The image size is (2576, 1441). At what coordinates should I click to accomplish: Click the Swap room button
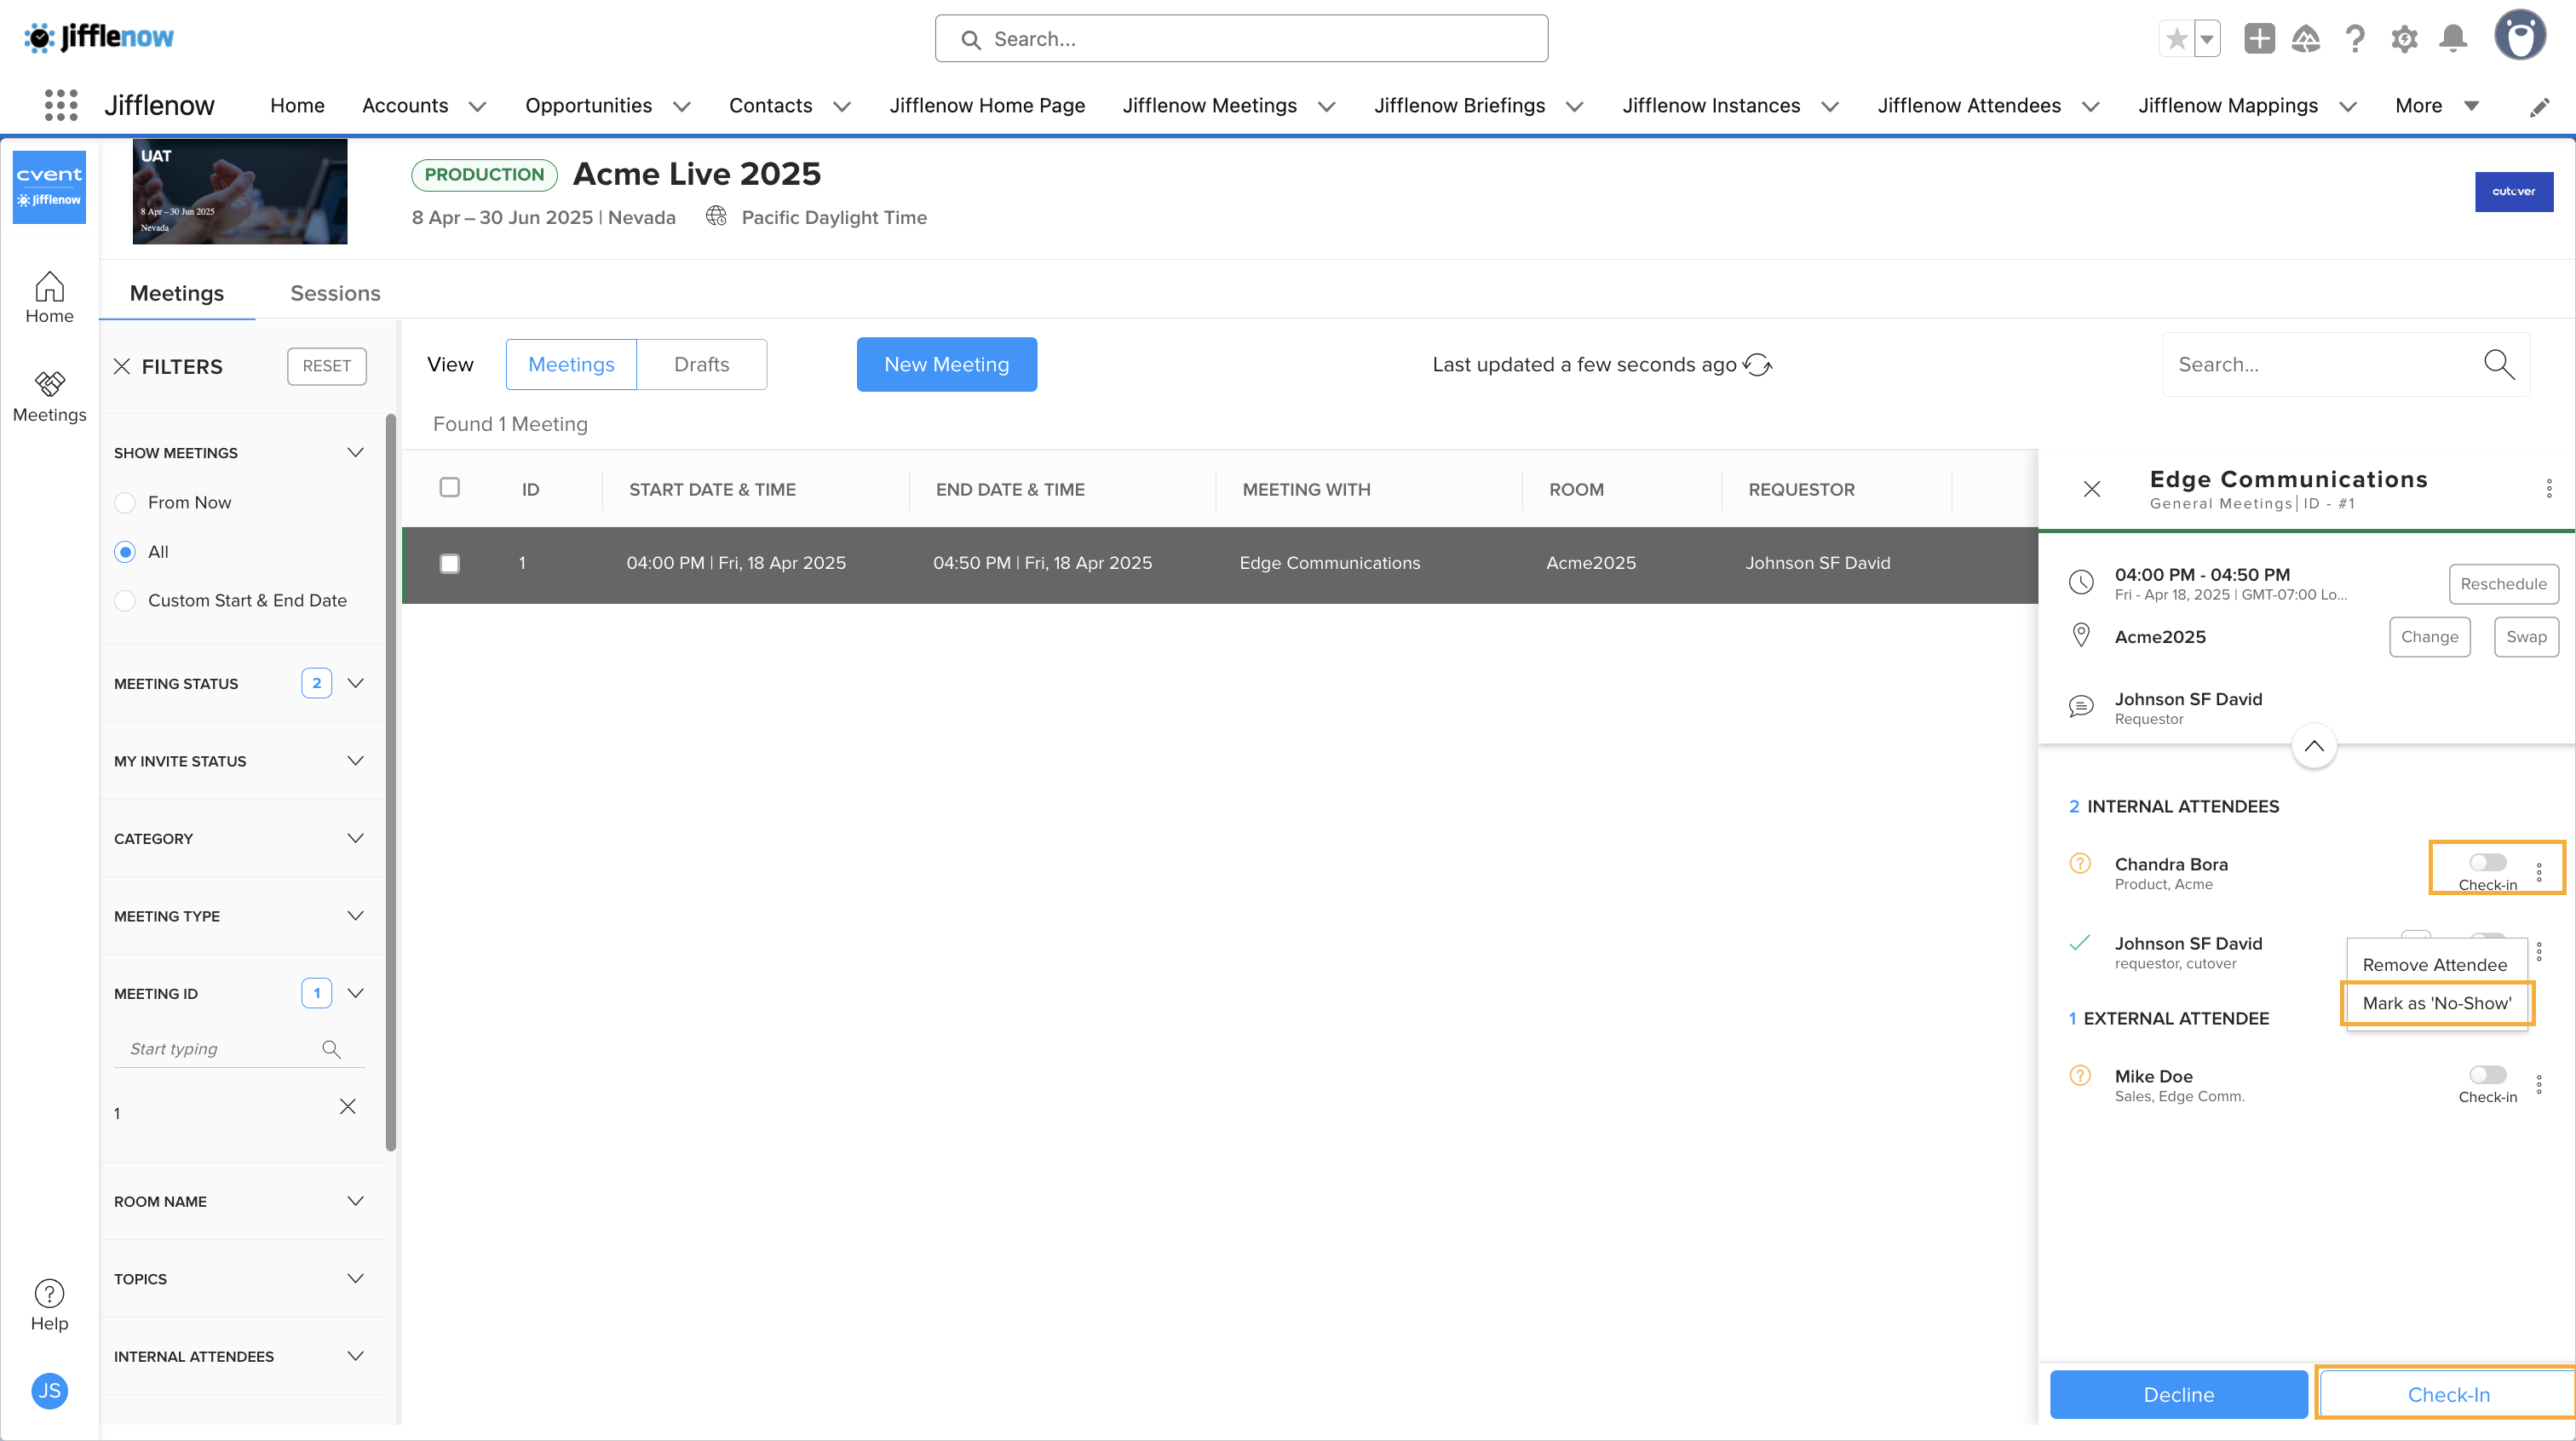pos(2526,637)
